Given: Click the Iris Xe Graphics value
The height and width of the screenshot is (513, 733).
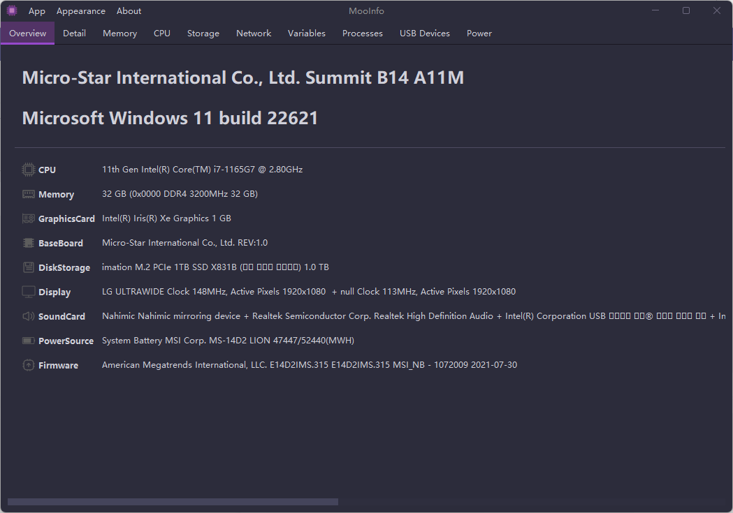Looking at the screenshot, I should pos(166,218).
